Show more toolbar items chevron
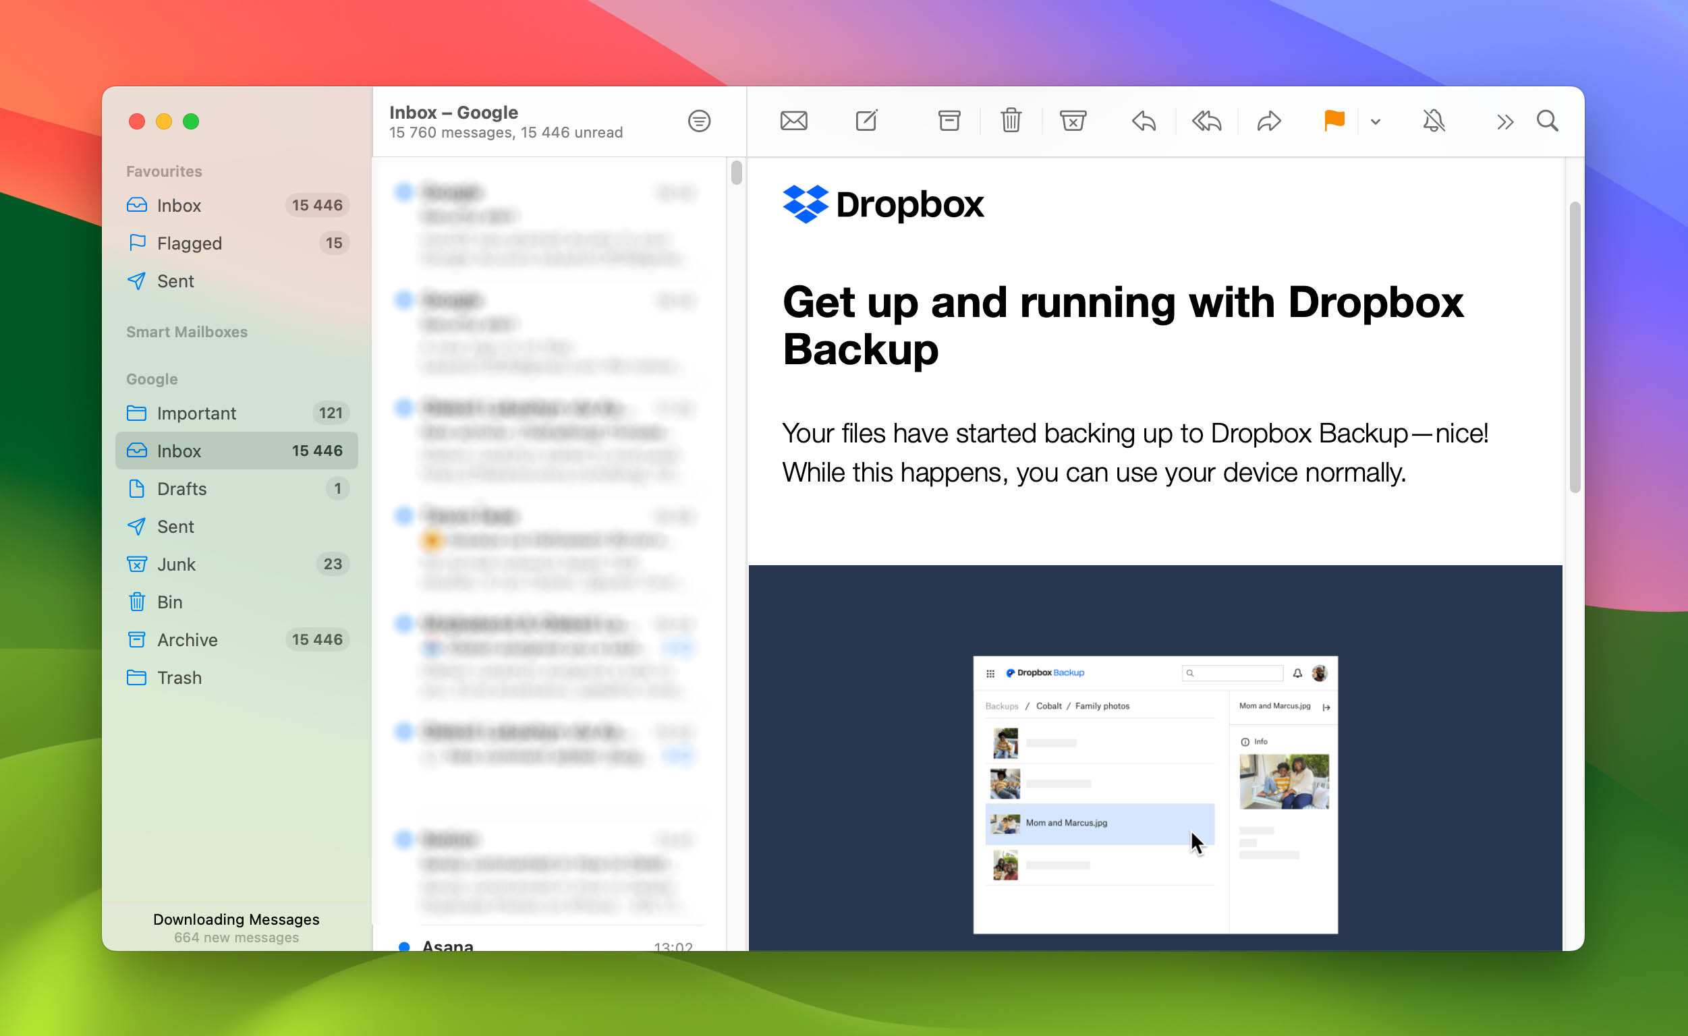This screenshot has height=1036, width=1688. point(1504,122)
